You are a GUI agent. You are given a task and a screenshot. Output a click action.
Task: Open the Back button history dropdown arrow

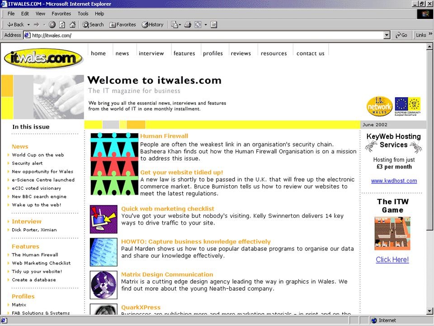coord(28,24)
